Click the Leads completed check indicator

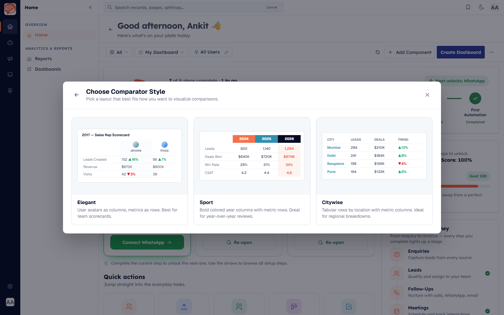click(x=488, y=273)
